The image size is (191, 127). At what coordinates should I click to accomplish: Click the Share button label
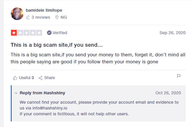(x=50, y=78)
